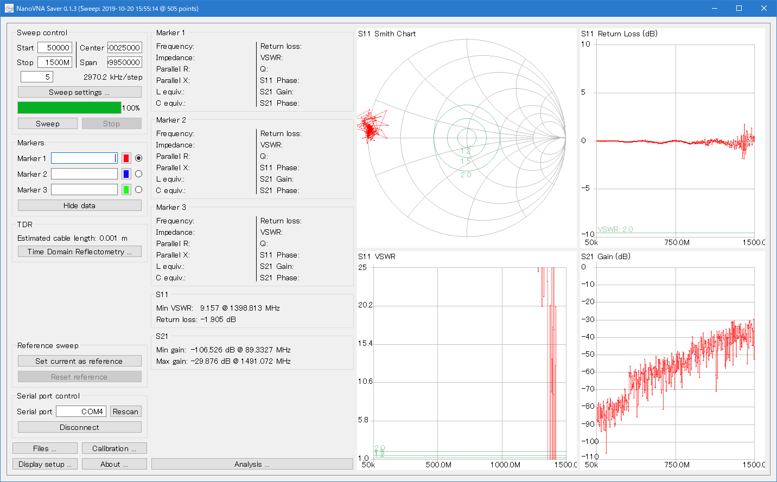Open the Analysis window
The image size is (777, 482).
252,464
